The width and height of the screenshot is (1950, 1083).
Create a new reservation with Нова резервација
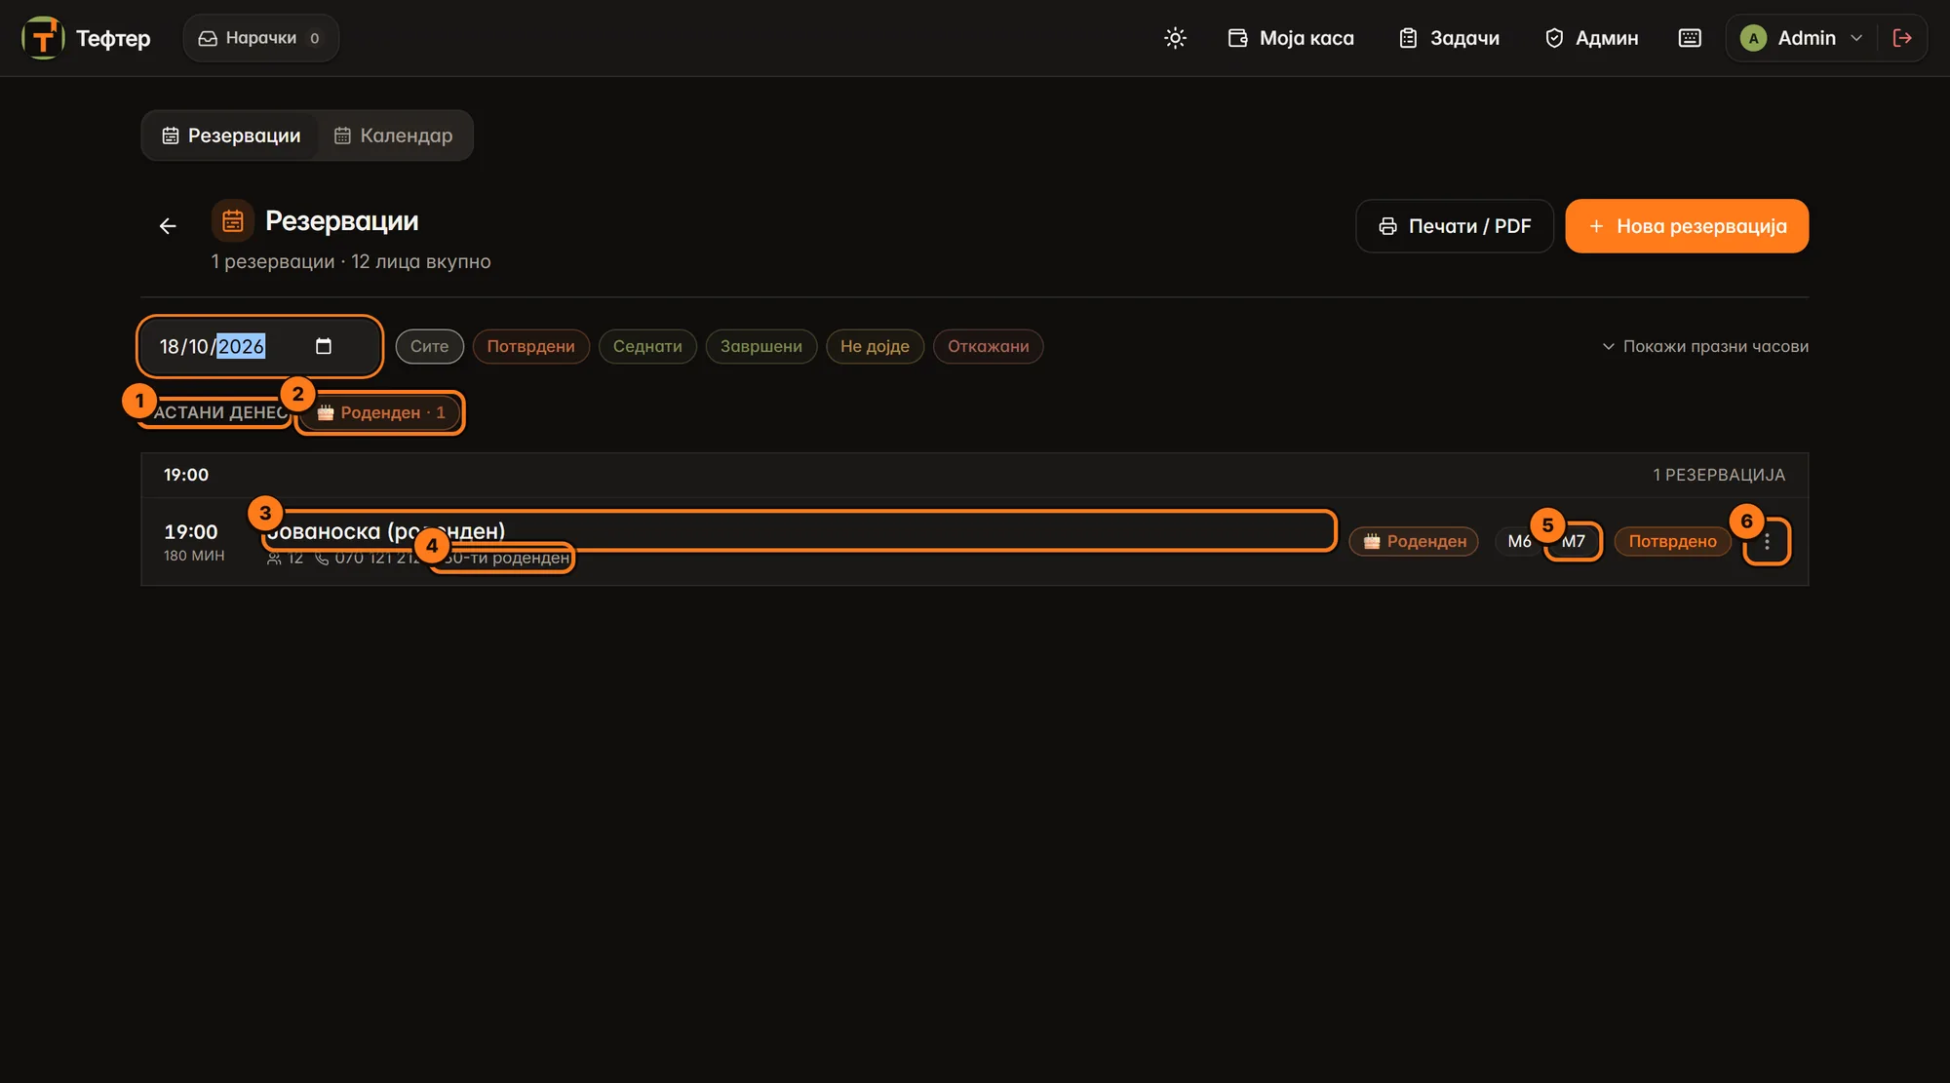coord(1687,226)
